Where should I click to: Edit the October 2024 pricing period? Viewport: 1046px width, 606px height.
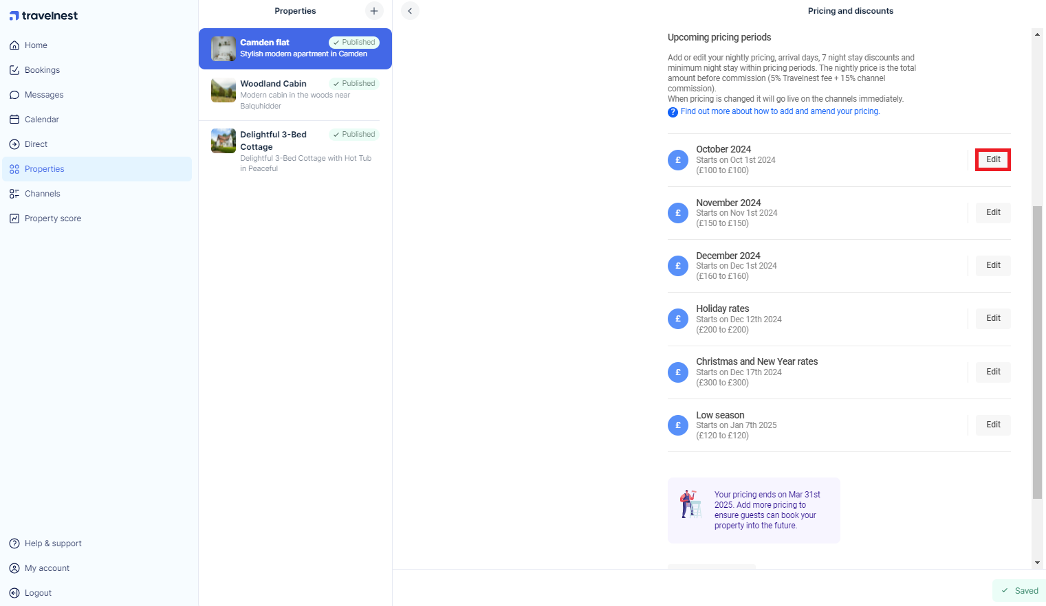(x=993, y=159)
